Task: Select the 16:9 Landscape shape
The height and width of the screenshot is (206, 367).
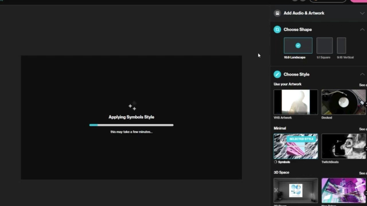Action: [x=298, y=46]
